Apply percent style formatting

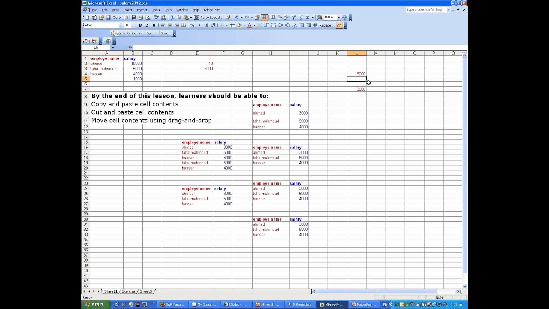192,25
